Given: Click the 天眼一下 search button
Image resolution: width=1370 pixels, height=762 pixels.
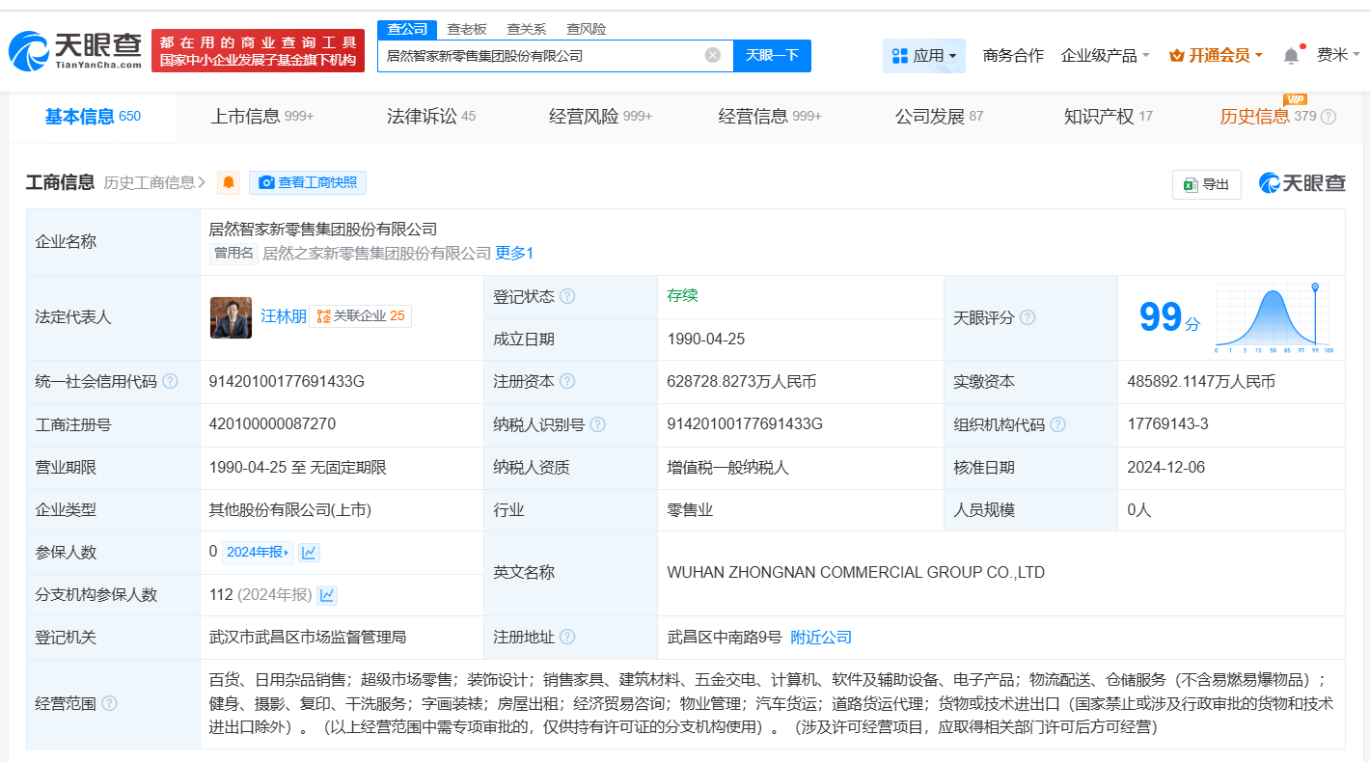Looking at the screenshot, I should 772,55.
